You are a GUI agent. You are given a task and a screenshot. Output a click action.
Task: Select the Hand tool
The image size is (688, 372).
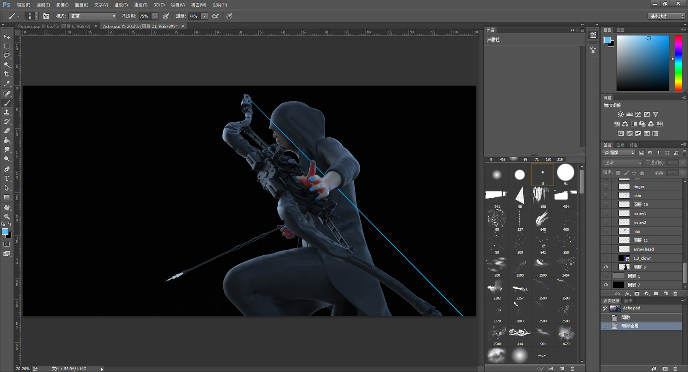7,207
